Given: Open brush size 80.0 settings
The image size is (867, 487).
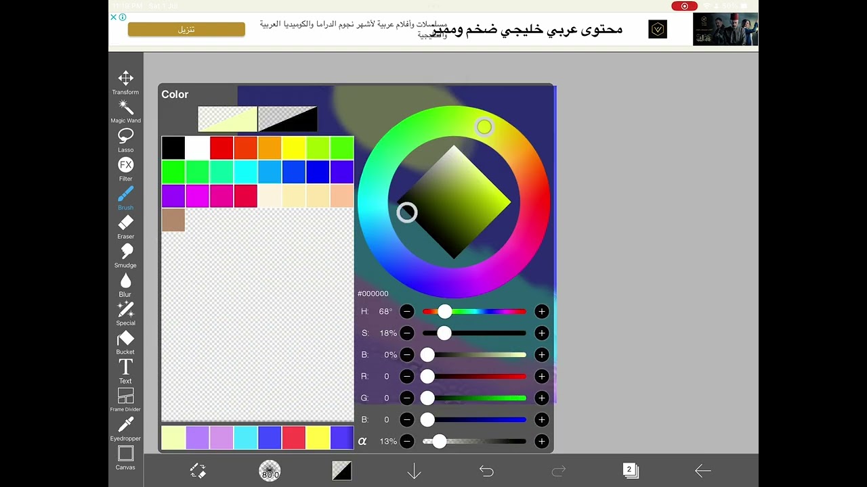Looking at the screenshot, I should coord(270,471).
